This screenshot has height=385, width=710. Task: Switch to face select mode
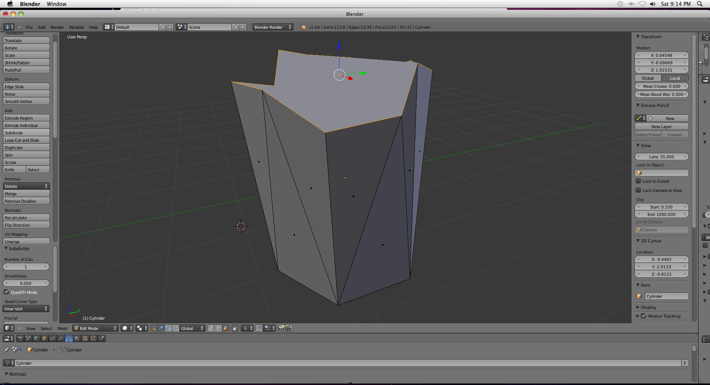[226, 328]
